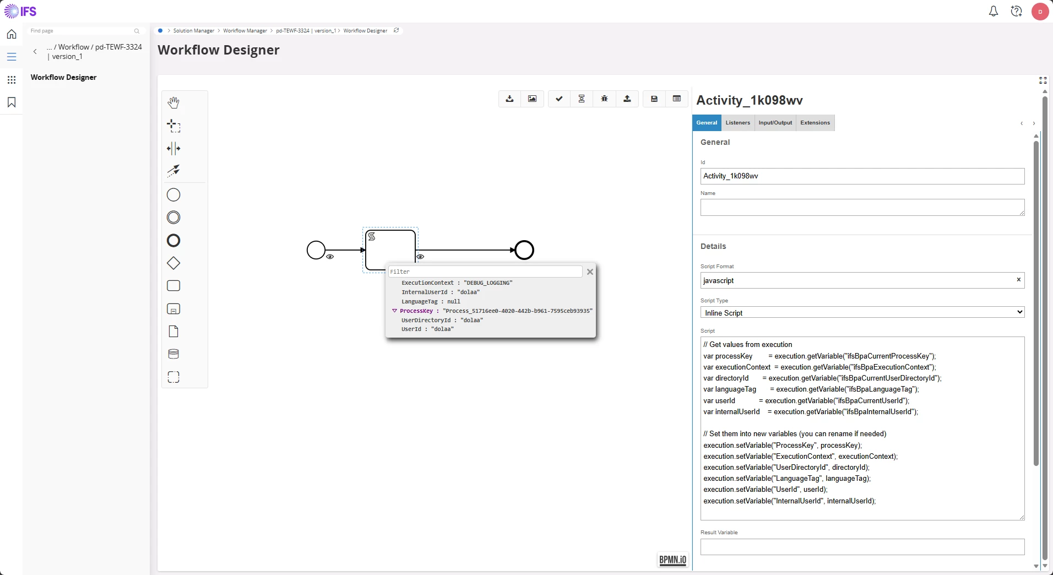Click the variables Filter input field
The width and height of the screenshot is (1053, 575).
tap(485, 272)
